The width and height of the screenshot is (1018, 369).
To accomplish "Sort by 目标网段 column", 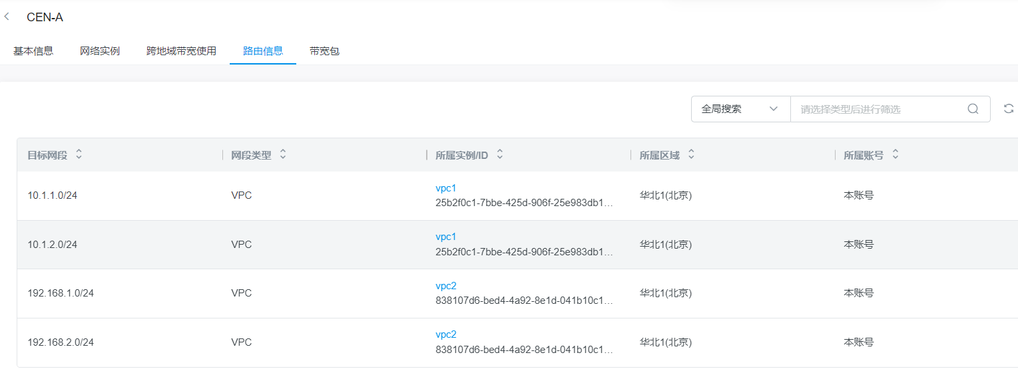I will pos(79,154).
